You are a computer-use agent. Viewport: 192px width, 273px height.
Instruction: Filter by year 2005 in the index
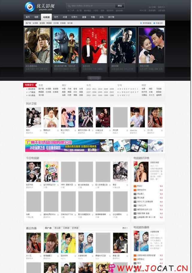[100, 92]
